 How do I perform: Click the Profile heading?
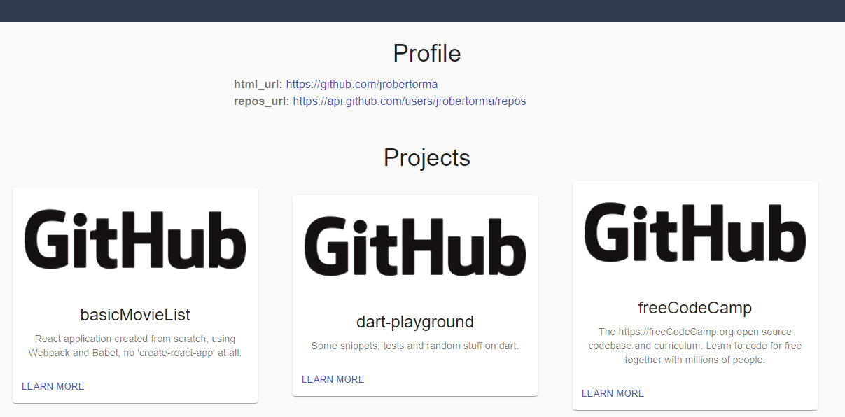(427, 54)
